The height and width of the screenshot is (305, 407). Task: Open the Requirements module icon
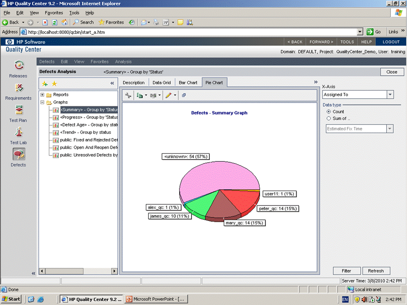[x=19, y=88]
